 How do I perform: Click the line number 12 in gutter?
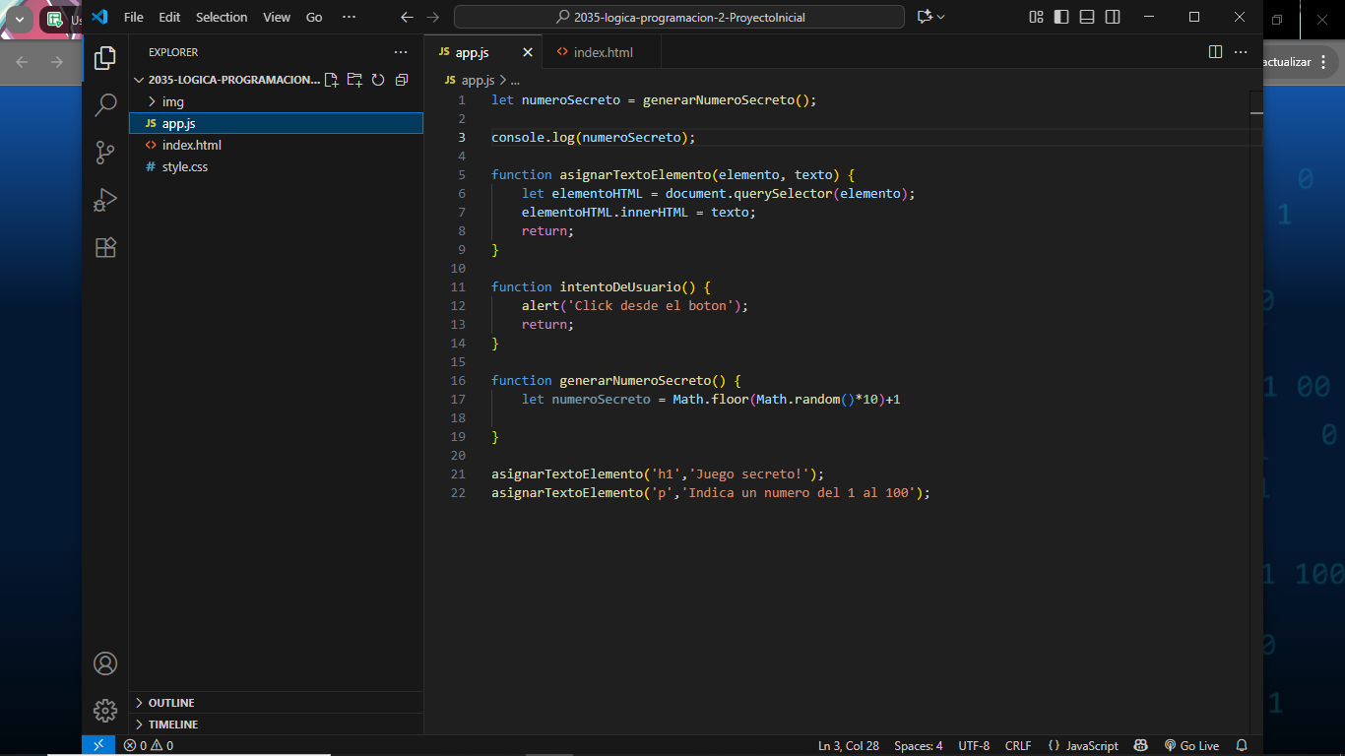tap(458, 305)
